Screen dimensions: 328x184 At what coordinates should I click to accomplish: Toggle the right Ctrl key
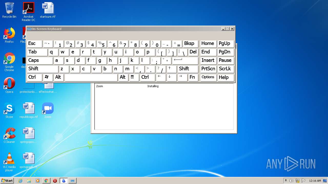click(x=148, y=77)
